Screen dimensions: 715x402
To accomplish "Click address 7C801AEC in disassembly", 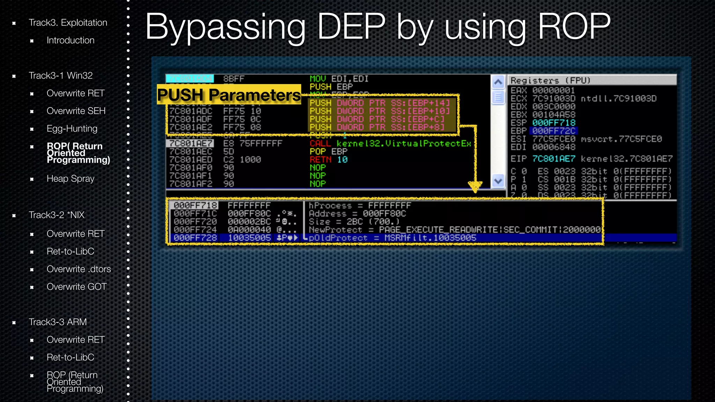I will point(191,151).
